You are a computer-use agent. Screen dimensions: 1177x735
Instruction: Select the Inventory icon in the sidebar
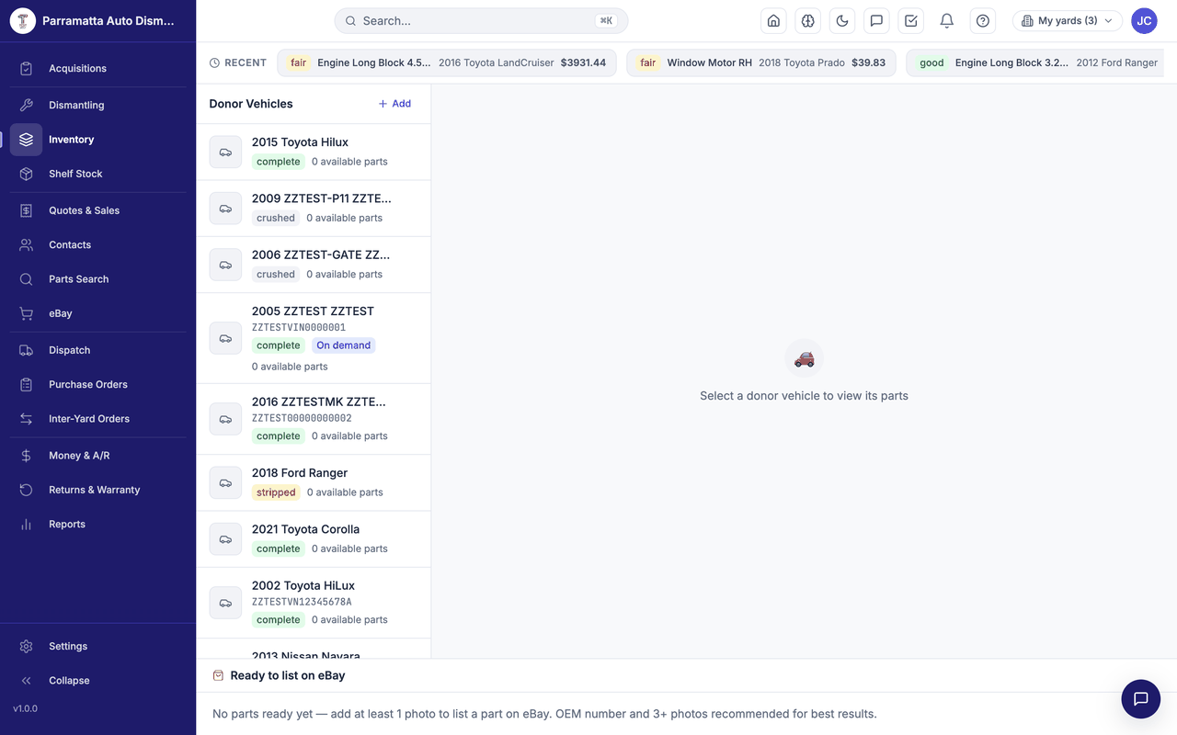click(26, 140)
